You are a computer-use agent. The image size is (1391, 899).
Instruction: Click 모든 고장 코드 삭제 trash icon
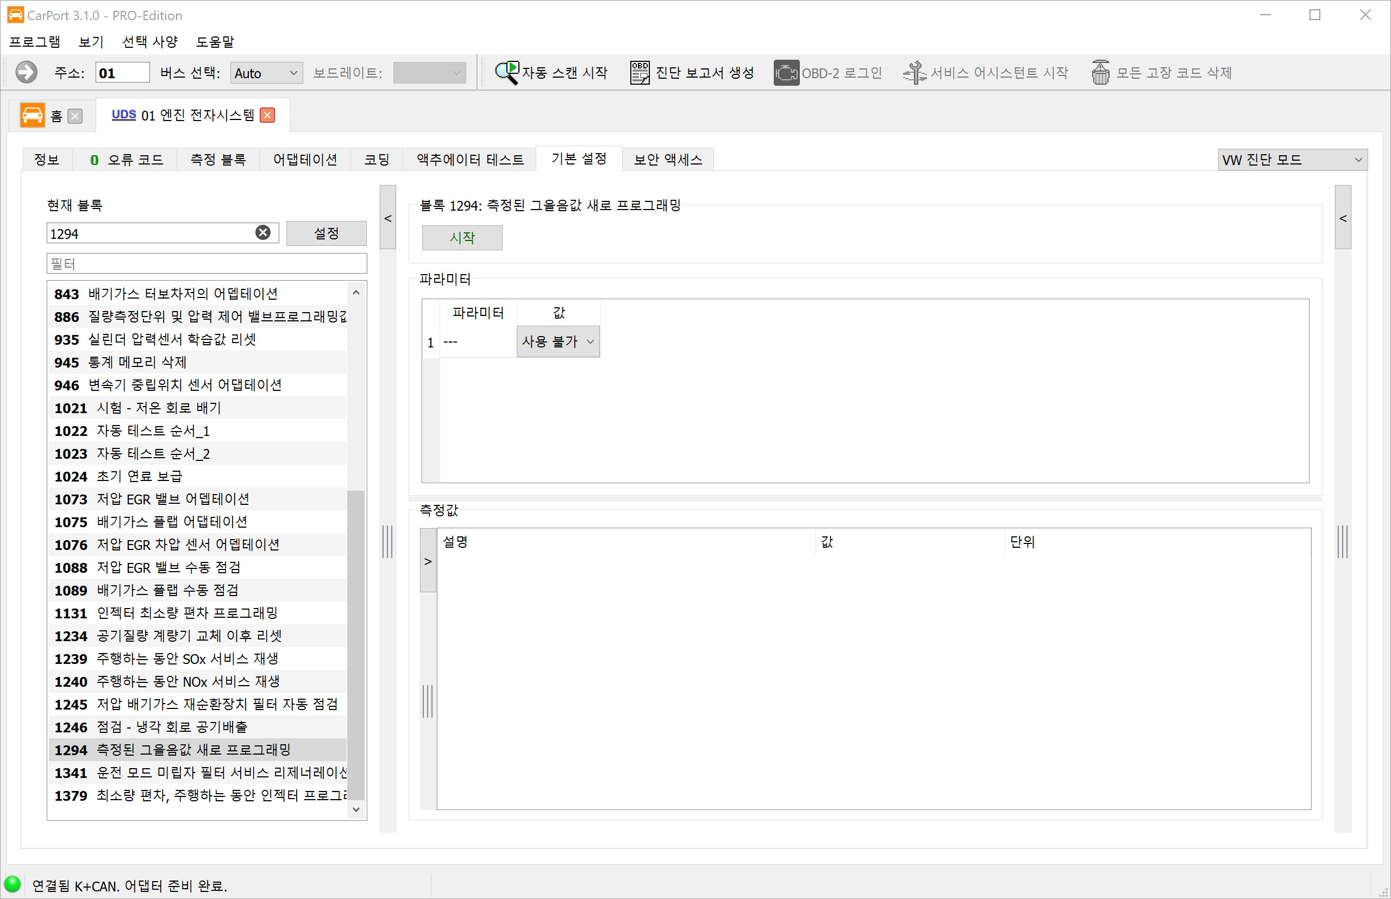1100,72
